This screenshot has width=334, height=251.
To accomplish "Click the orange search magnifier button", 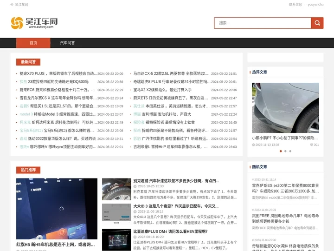I will (x=317, y=23).
